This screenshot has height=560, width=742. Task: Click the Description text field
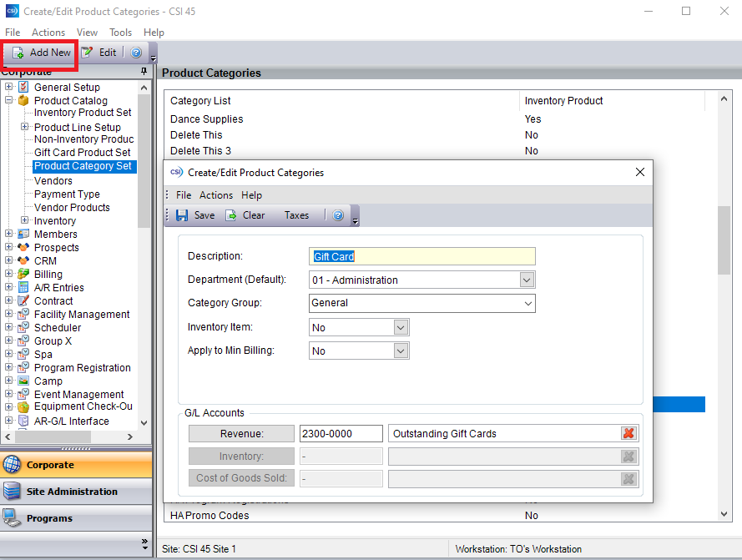pos(422,256)
